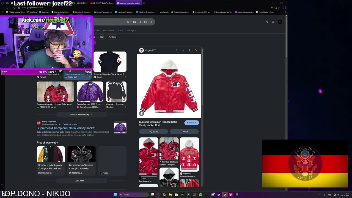Click the Uložit save button

pos(184,131)
